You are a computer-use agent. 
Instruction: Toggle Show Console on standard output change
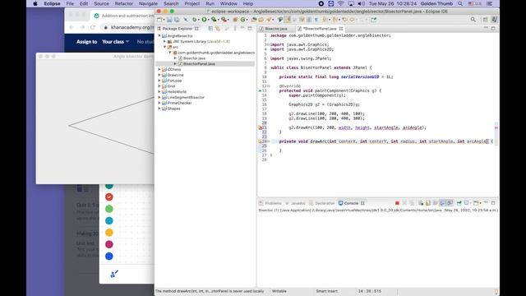[442, 203]
